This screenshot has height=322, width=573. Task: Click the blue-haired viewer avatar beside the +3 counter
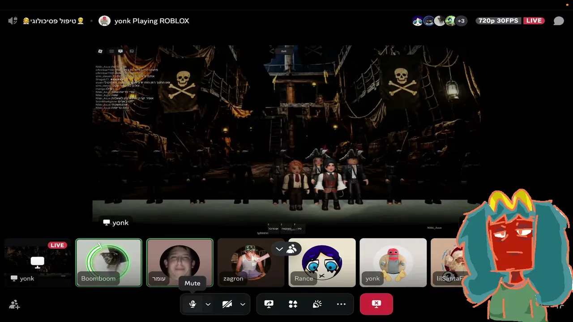click(x=418, y=21)
